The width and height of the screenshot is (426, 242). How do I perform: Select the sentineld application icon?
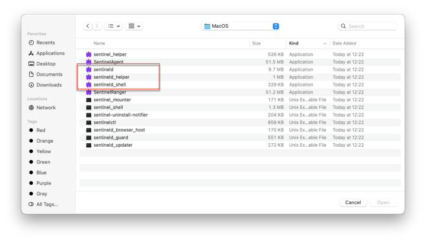point(89,70)
